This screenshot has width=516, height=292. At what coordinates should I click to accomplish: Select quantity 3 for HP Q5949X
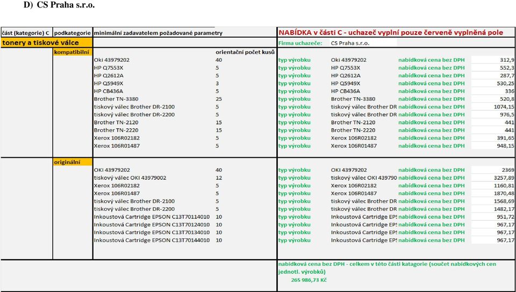tap(217, 83)
